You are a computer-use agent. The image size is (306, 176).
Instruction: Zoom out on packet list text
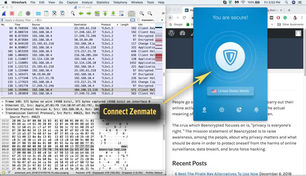(x=150, y=13)
